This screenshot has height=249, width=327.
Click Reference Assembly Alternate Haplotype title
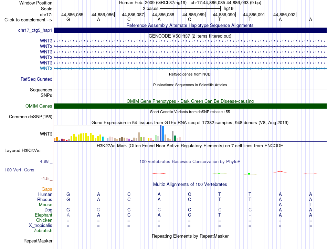pyautogui.click(x=190, y=25)
